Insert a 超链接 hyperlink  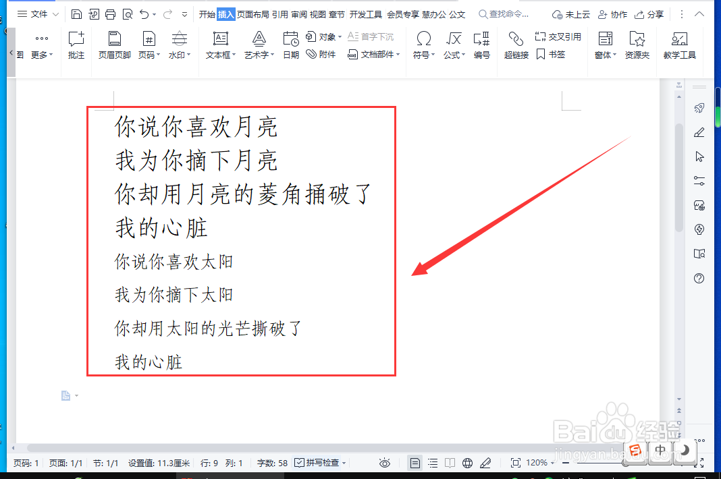[x=516, y=46]
